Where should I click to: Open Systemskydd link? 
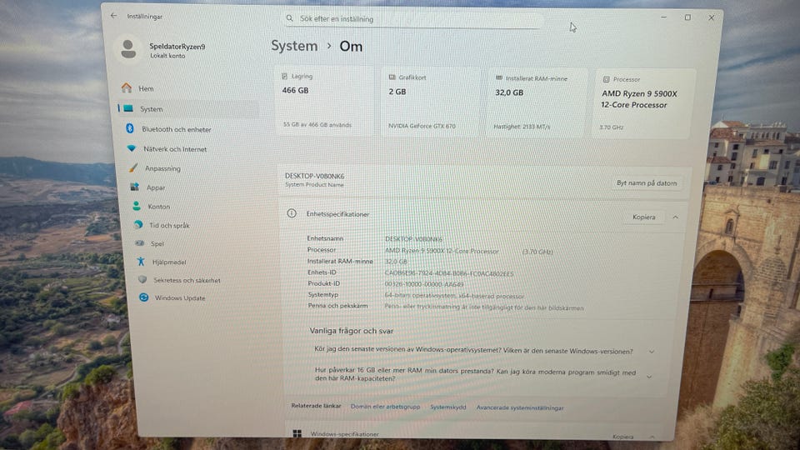[x=448, y=407]
